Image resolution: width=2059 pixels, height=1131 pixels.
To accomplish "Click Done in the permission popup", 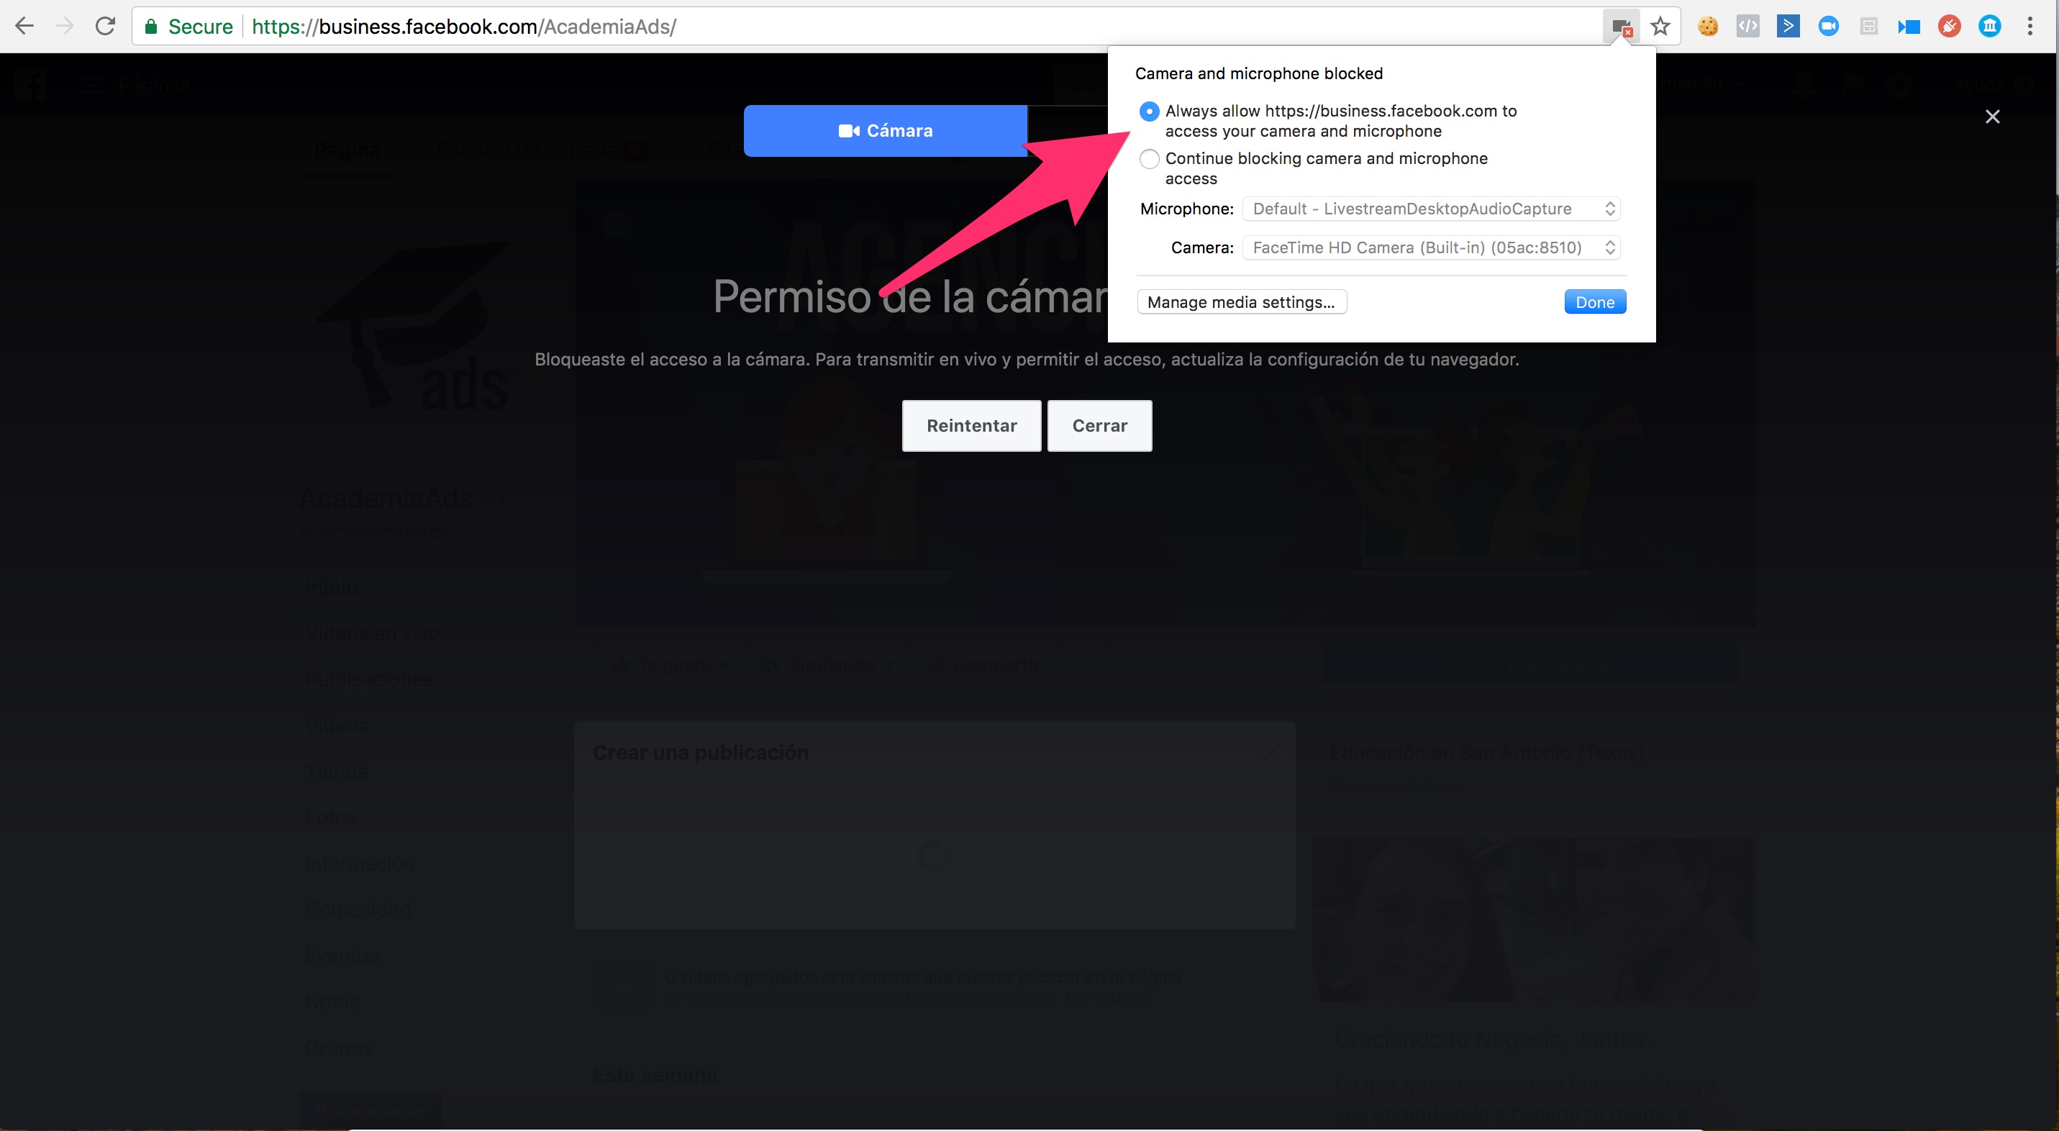I will pos(1594,302).
